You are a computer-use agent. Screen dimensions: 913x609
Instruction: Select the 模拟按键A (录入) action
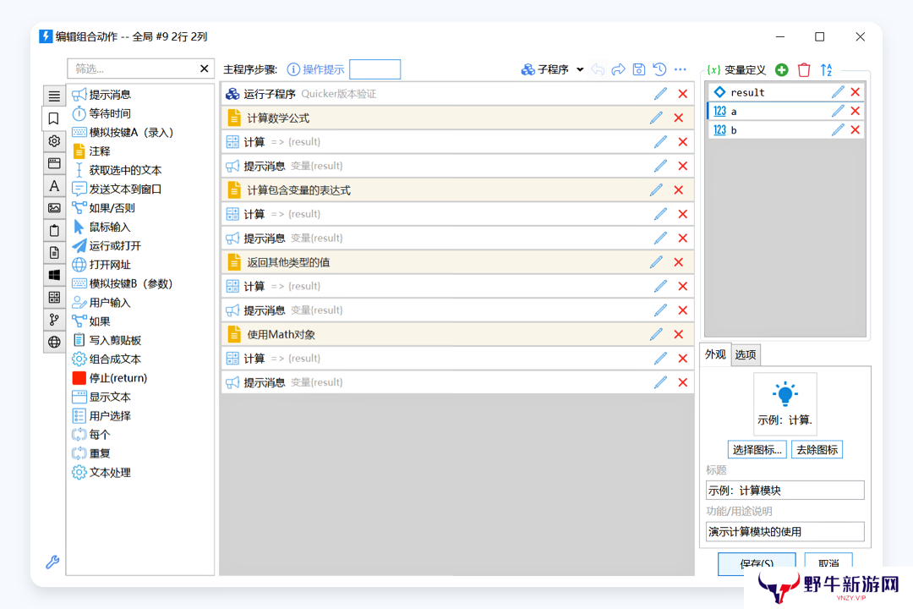(123, 132)
